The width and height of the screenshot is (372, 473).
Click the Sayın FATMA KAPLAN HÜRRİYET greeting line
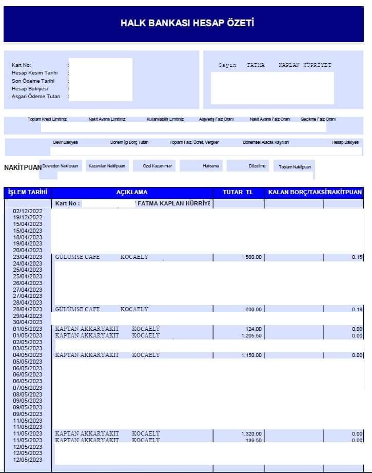coord(275,65)
